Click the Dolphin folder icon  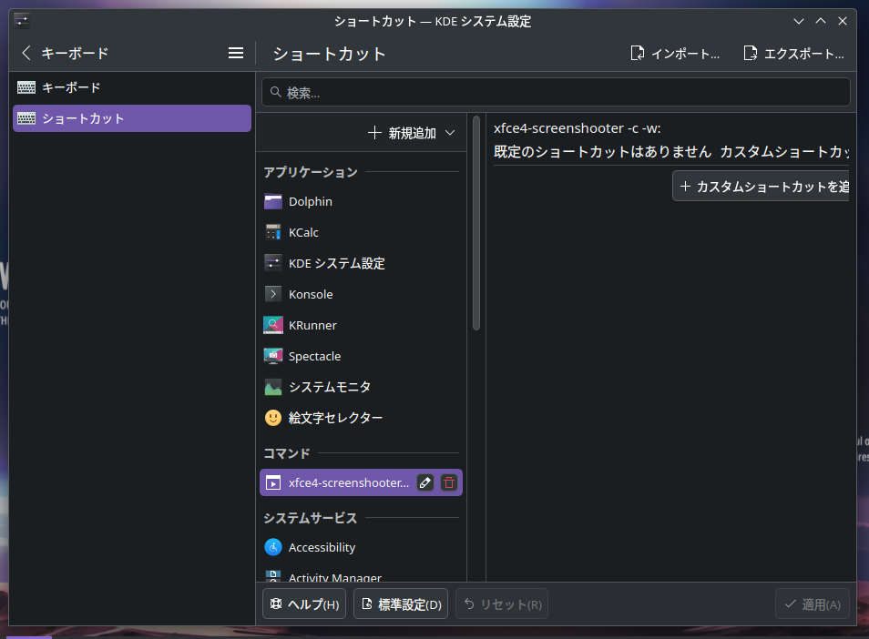point(273,201)
